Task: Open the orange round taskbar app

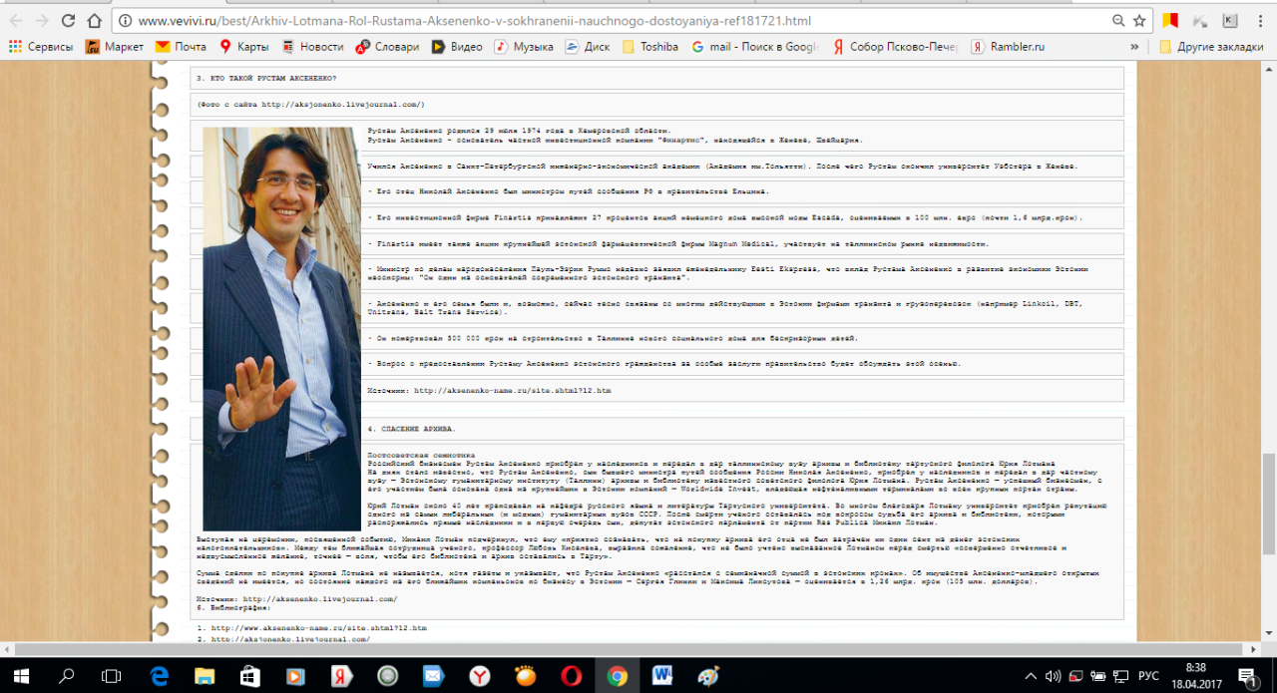Action: click(x=526, y=675)
